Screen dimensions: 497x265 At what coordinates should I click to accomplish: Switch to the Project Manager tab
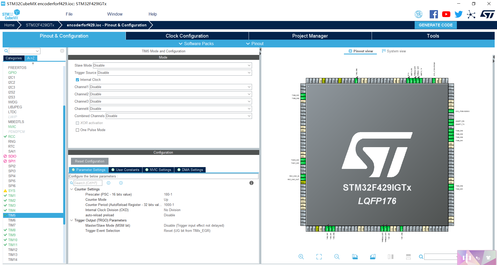point(310,36)
